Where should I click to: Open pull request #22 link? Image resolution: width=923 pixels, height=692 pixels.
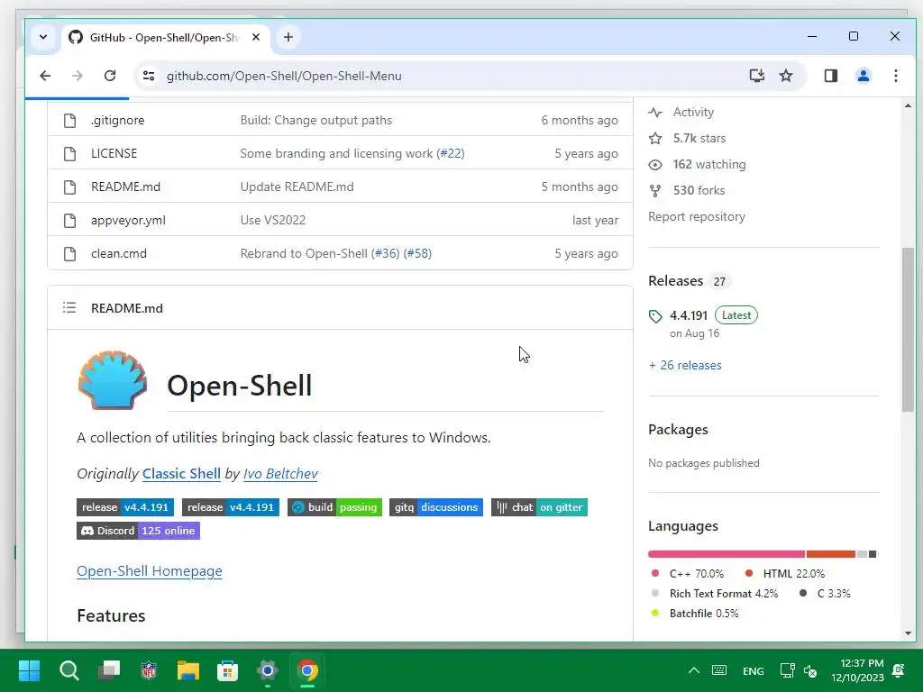(x=451, y=153)
